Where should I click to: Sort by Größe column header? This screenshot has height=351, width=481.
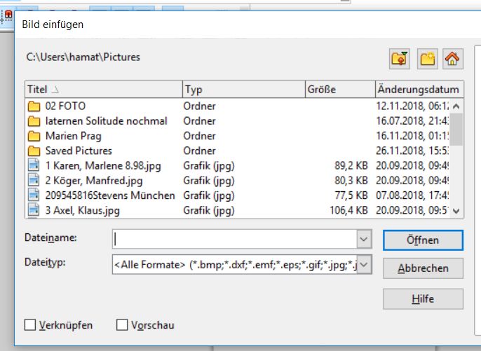(x=339, y=90)
